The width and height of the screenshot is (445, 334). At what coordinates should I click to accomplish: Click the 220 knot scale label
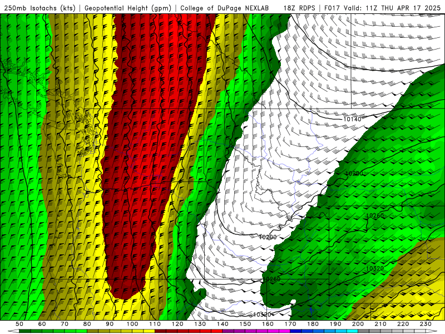pos(403,324)
